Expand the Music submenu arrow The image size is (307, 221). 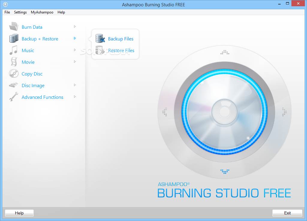coord(75,50)
